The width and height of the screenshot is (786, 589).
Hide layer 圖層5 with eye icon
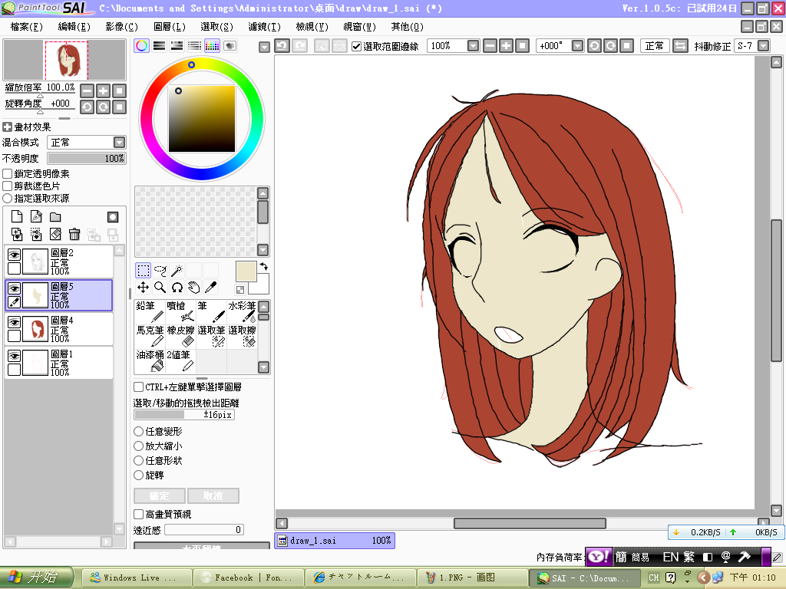point(14,288)
